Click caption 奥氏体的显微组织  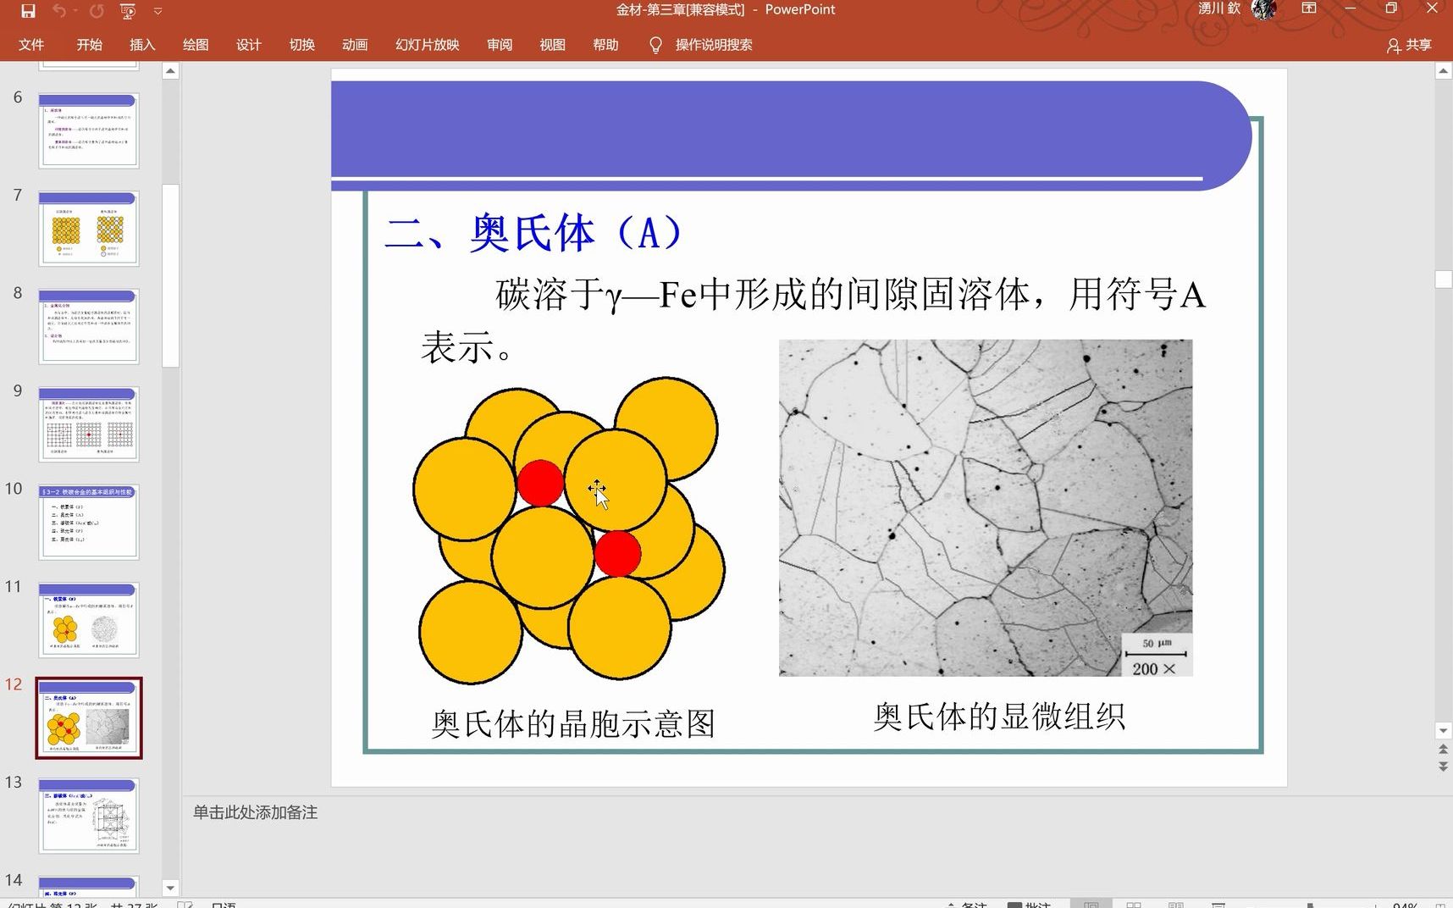[x=999, y=717]
